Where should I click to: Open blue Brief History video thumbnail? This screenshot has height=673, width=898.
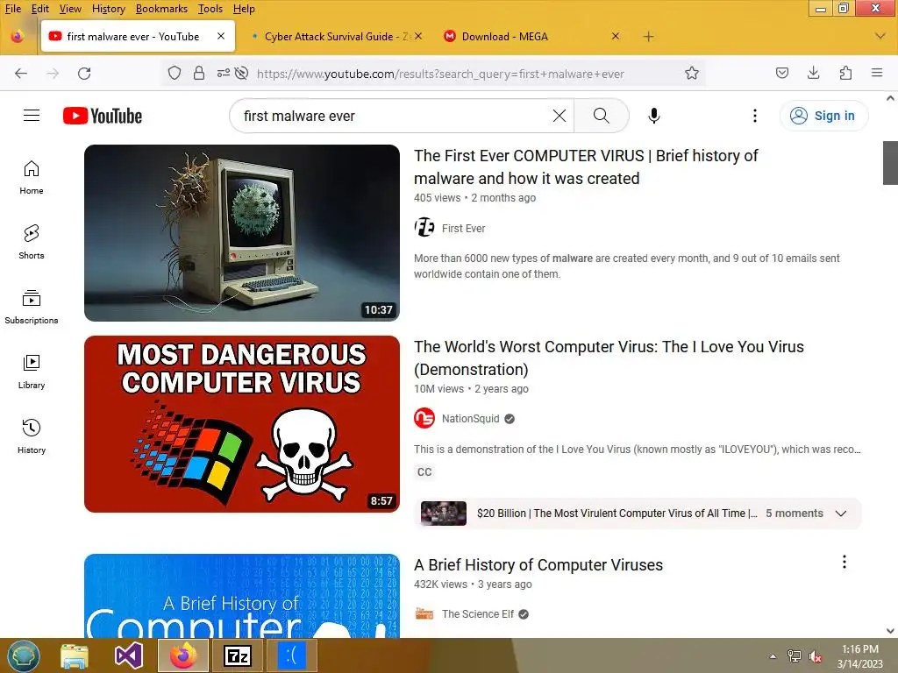(x=242, y=596)
